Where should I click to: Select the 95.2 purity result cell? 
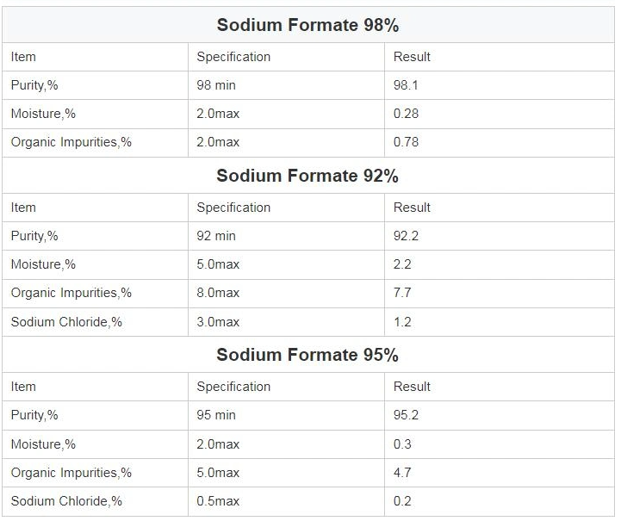pos(406,415)
